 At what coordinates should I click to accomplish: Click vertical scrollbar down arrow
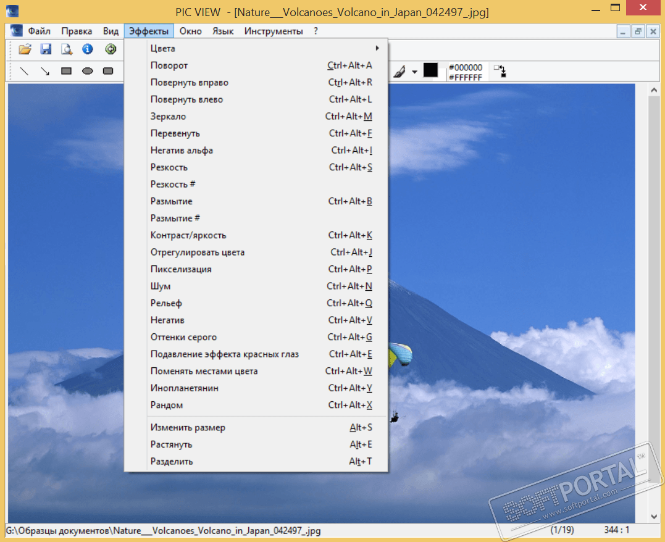click(x=653, y=516)
